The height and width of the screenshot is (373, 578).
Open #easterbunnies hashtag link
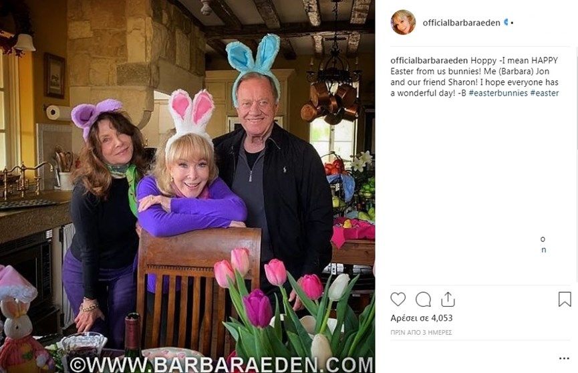tap(498, 93)
